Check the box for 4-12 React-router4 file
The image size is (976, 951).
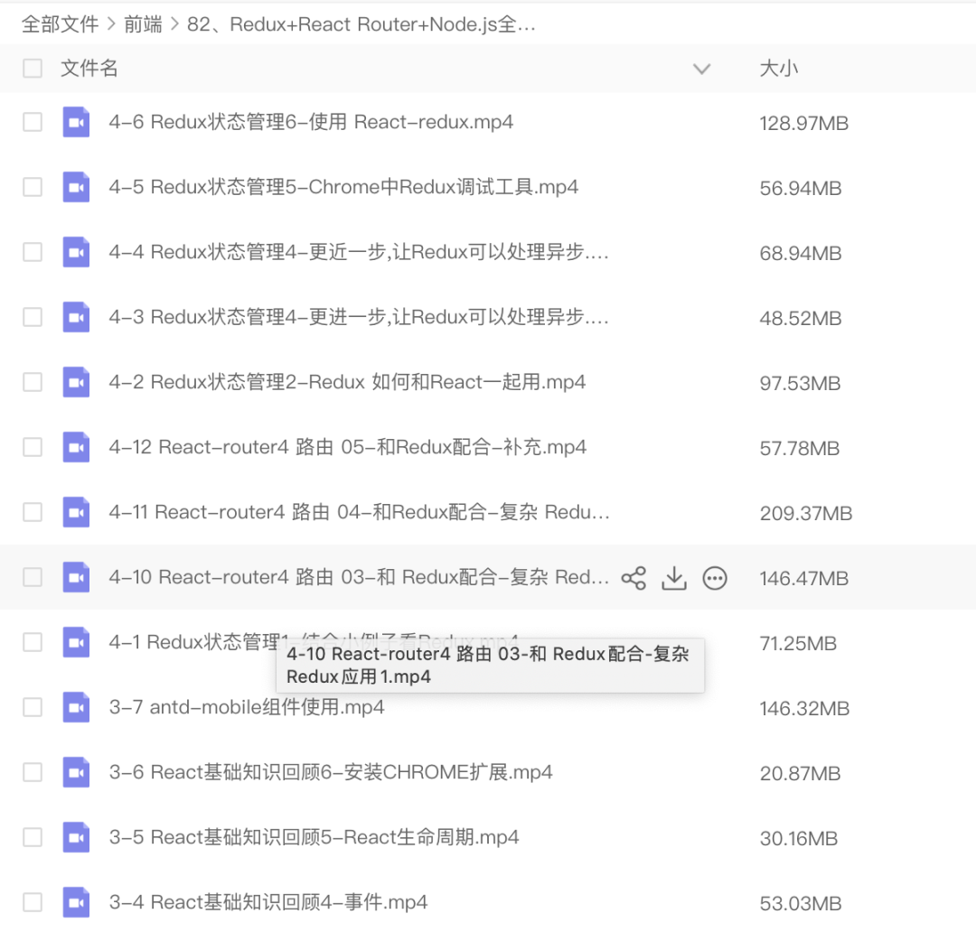click(x=33, y=447)
